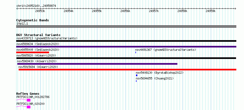Click the 24958k ruler position
244x110 pixels.
coord(182,11)
